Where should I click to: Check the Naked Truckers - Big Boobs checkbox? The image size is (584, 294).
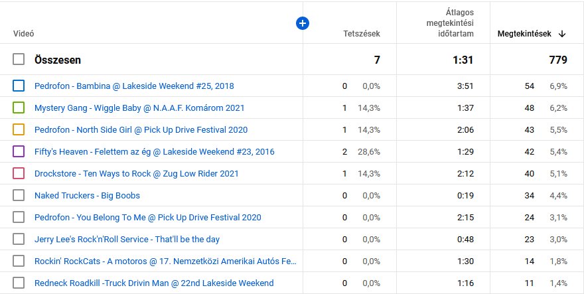[19, 195]
